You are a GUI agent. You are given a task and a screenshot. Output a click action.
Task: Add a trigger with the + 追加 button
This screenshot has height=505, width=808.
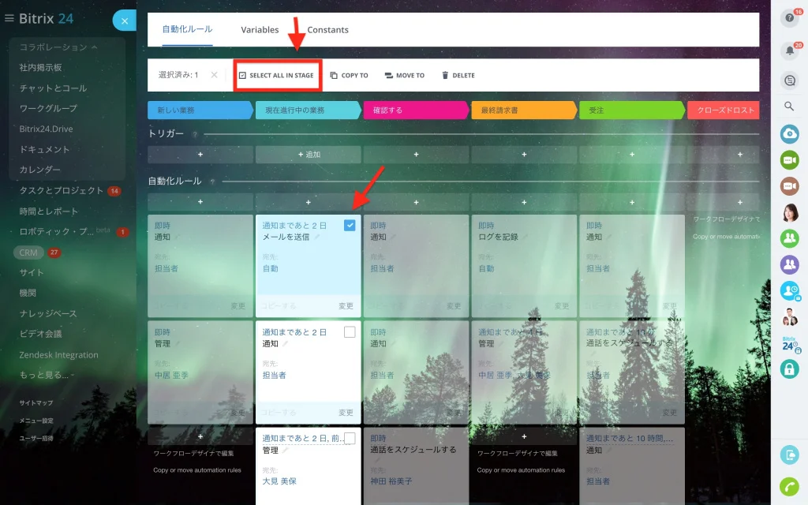pyautogui.click(x=309, y=154)
